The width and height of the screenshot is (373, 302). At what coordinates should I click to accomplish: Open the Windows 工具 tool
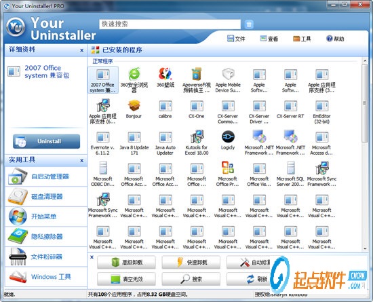(46, 277)
